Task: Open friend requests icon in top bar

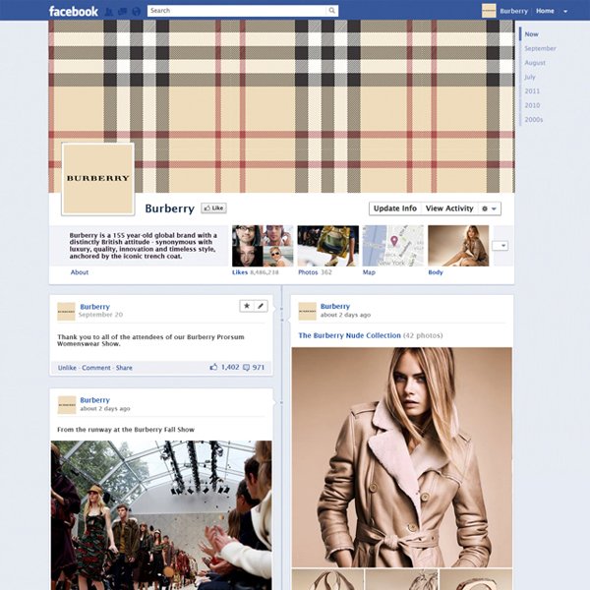Action: pyautogui.click(x=109, y=12)
